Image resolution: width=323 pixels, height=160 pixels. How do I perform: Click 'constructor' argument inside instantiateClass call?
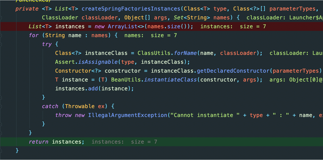coord(218,79)
